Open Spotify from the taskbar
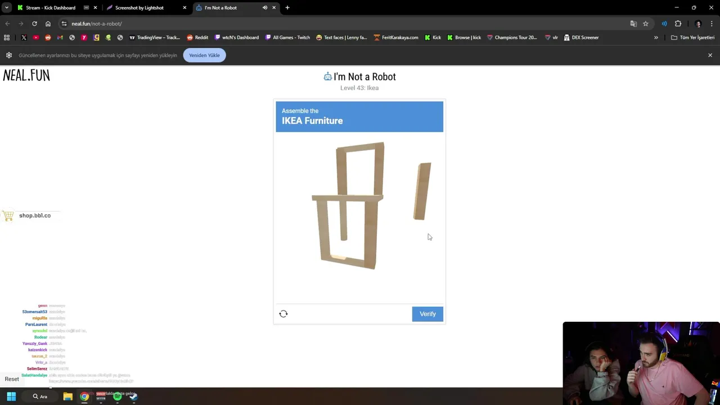The height and width of the screenshot is (405, 720). point(117,397)
